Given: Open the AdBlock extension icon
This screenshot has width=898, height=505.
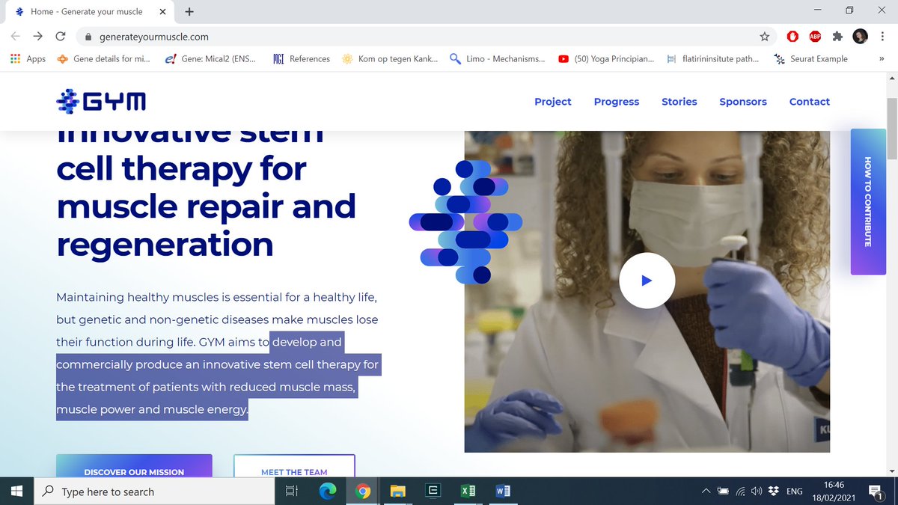Looking at the screenshot, I should pos(792,35).
